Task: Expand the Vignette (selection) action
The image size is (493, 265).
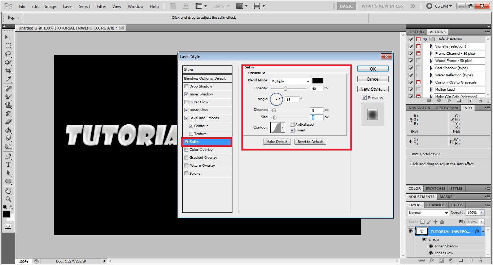Action: [x=431, y=46]
